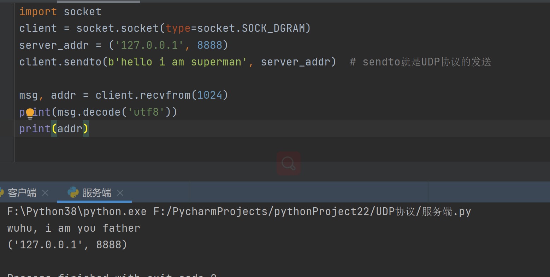Click the 'utf8' string in the decode call
This screenshot has height=277, width=550.
pos(146,112)
